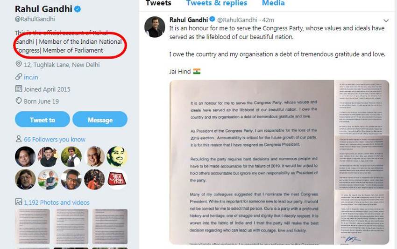Open the tweet options dropdown arrow
The width and height of the screenshot is (397, 249).
(x=386, y=20)
